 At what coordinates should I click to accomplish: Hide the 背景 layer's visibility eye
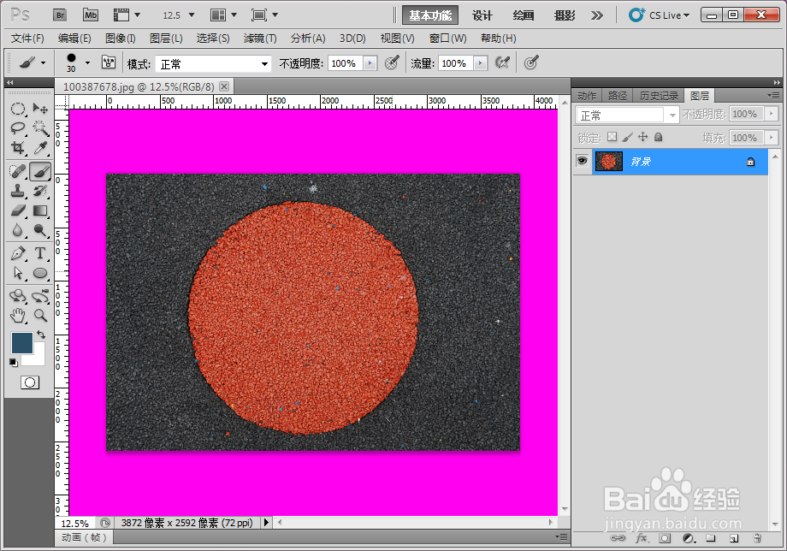pos(583,161)
